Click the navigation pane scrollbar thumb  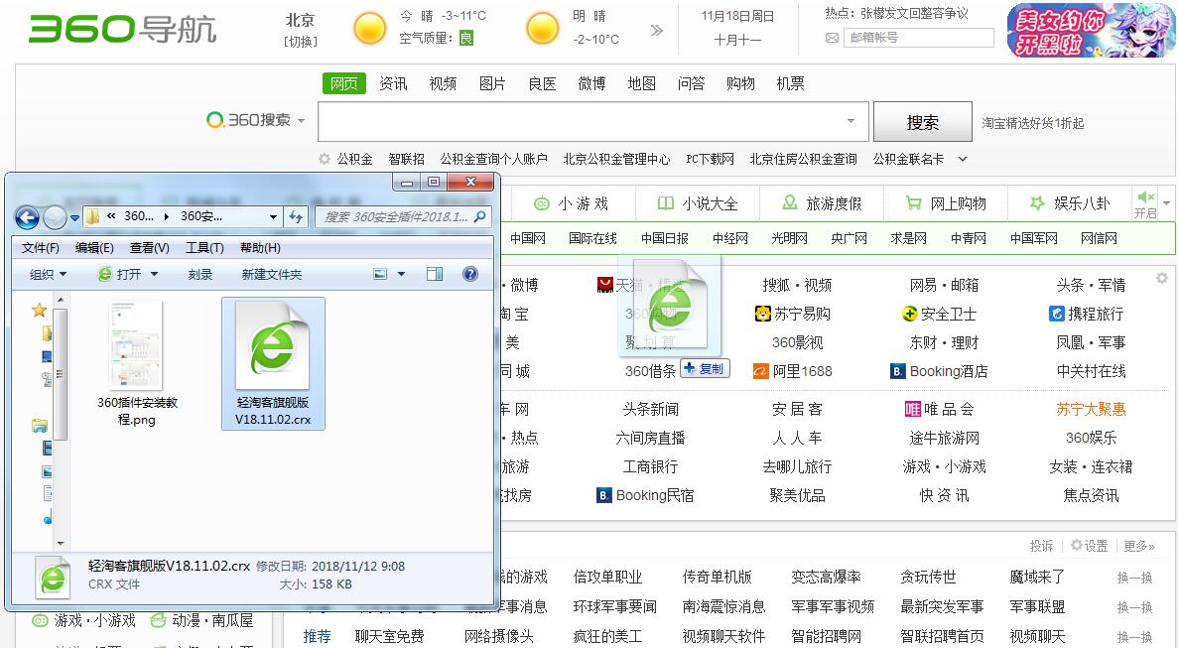tap(61, 373)
